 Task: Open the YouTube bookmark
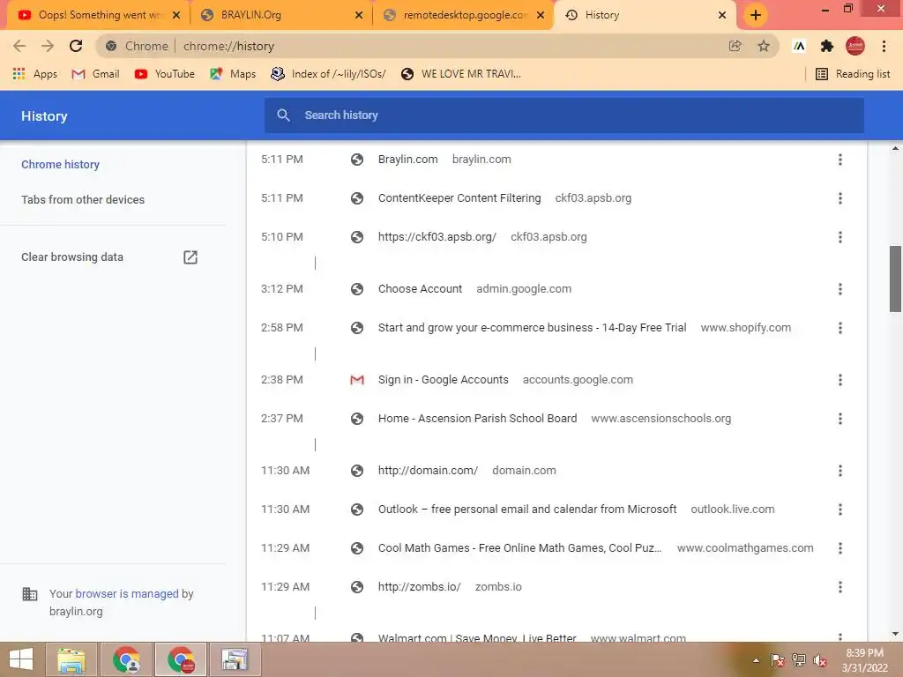[164, 74]
